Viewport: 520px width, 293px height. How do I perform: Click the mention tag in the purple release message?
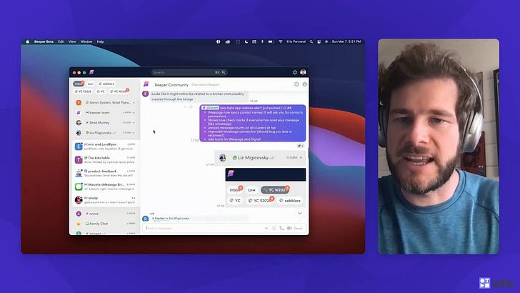tap(210, 108)
